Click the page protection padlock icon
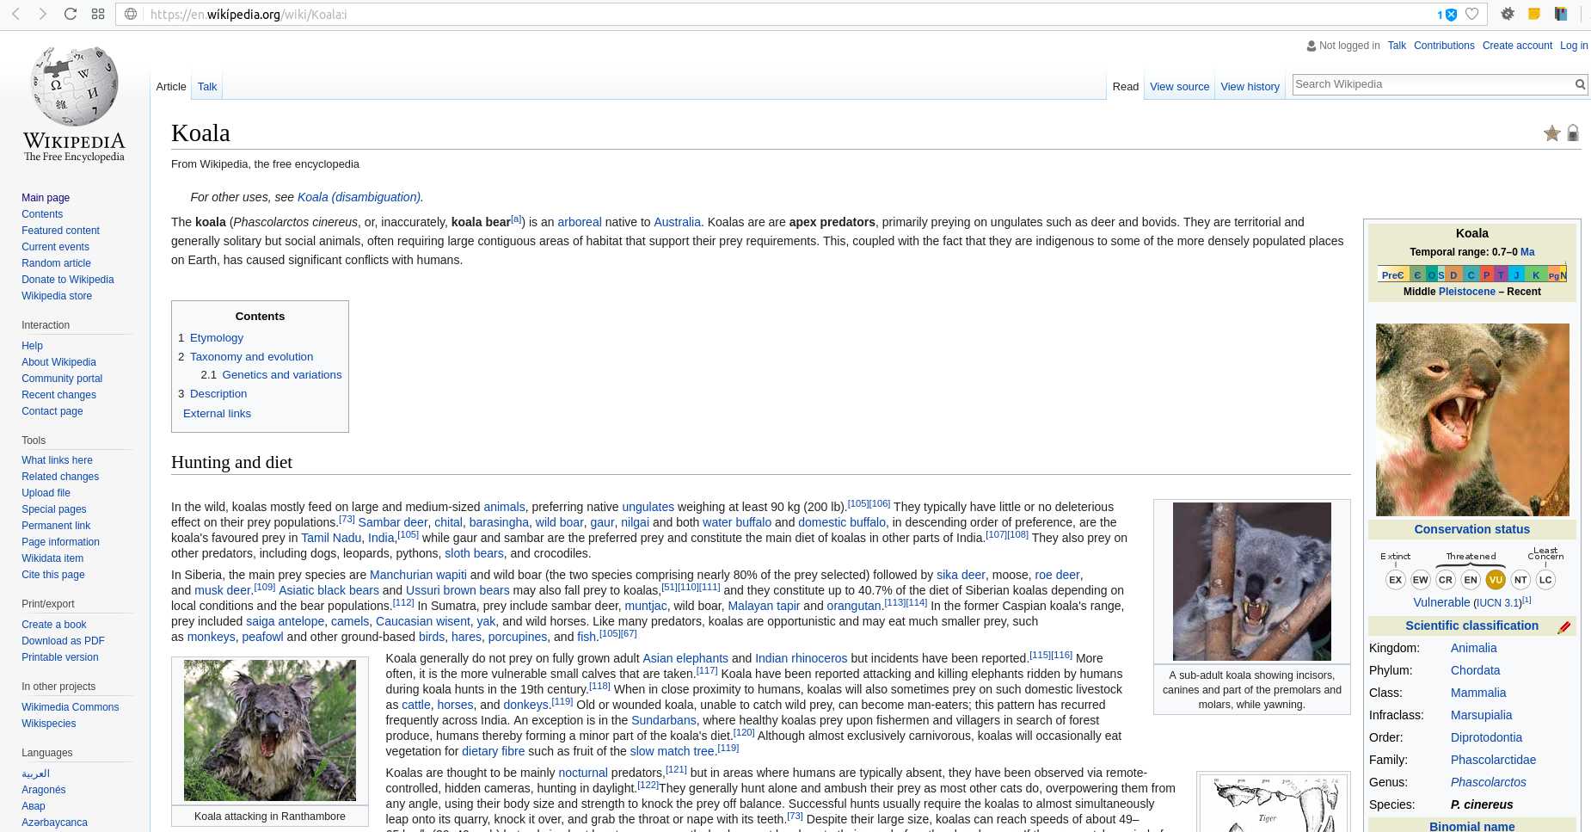This screenshot has height=832, width=1591. point(1573,133)
